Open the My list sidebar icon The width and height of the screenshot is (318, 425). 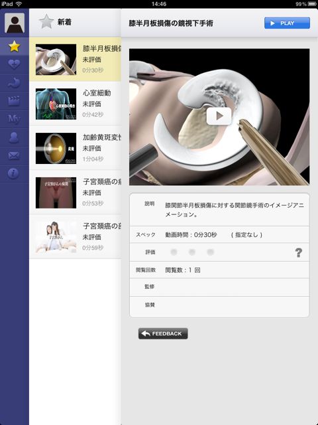pyautogui.click(x=14, y=119)
